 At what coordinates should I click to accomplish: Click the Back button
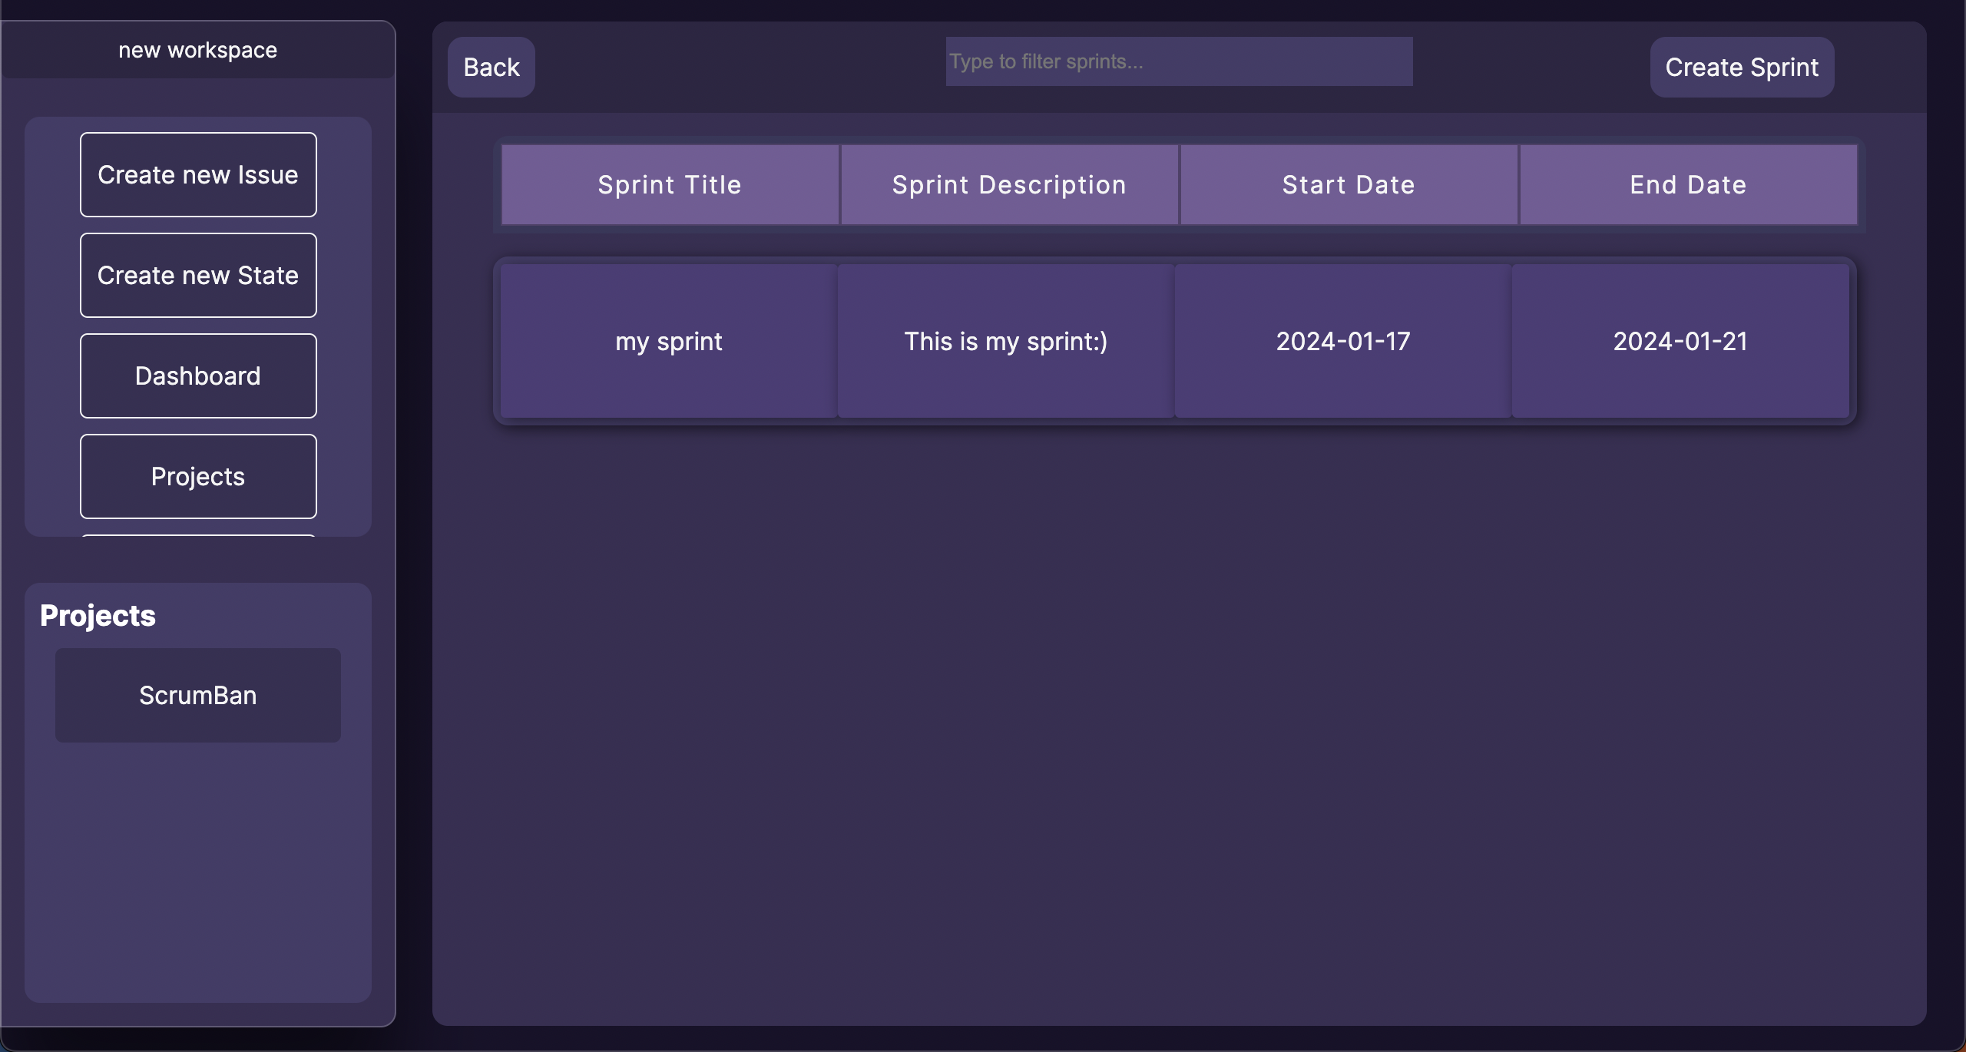click(x=491, y=68)
